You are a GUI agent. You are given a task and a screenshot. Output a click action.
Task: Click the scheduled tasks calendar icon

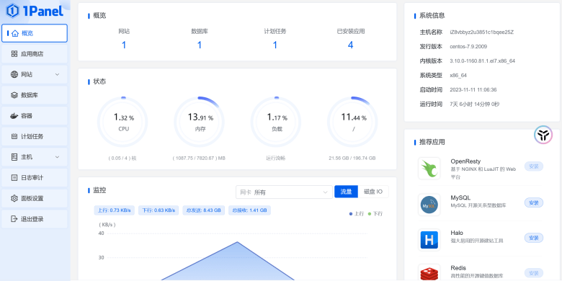click(x=14, y=137)
